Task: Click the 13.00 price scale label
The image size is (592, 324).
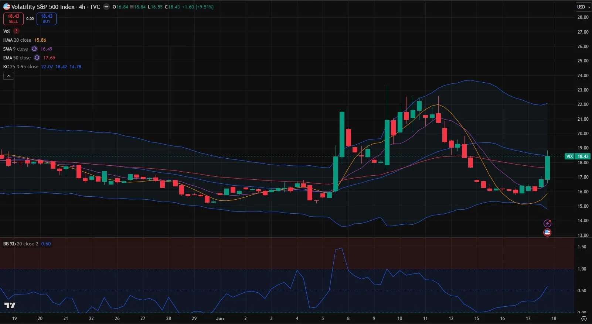Action: (x=583, y=235)
